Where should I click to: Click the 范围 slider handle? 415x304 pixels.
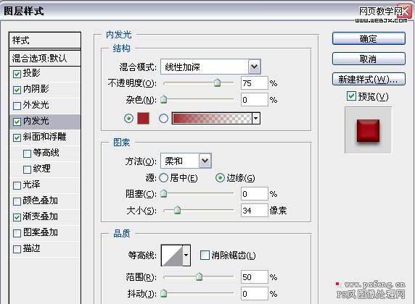pyautogui.click(x=199, y=276)
